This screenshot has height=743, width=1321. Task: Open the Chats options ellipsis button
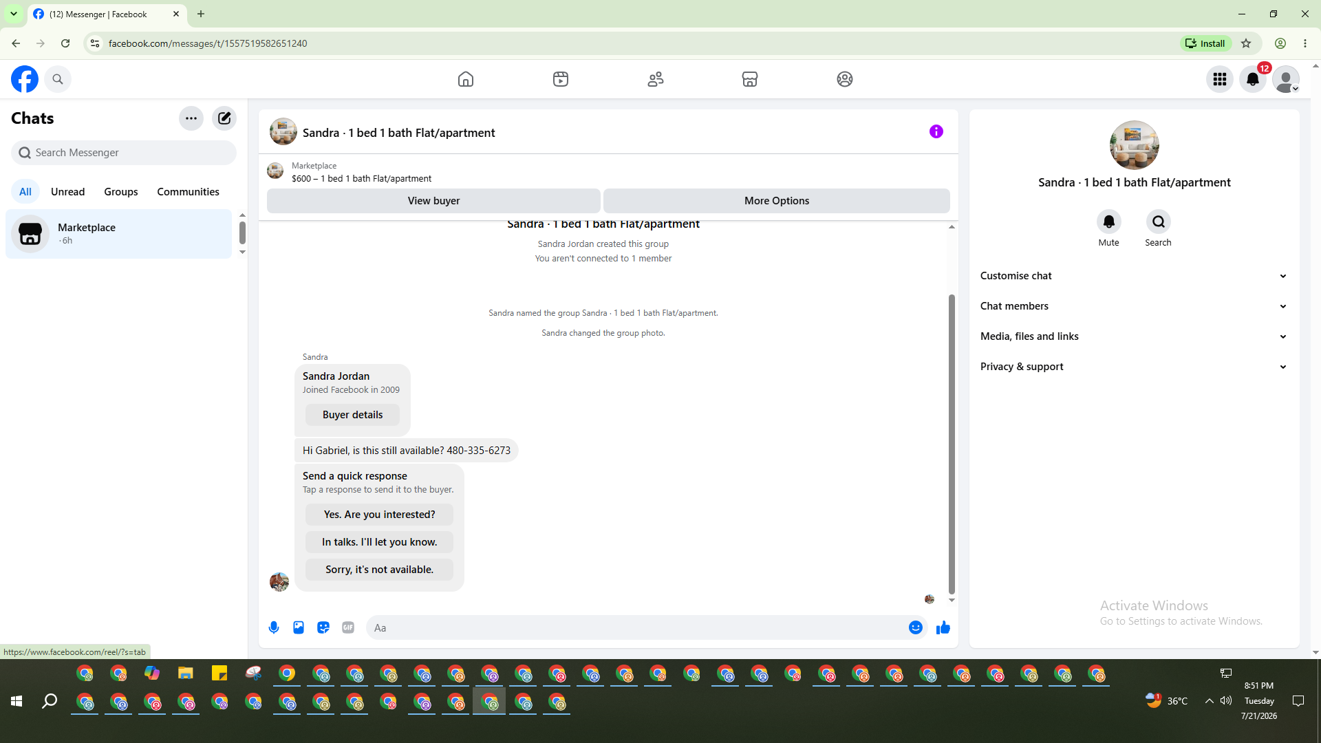(x=191, y=118)
